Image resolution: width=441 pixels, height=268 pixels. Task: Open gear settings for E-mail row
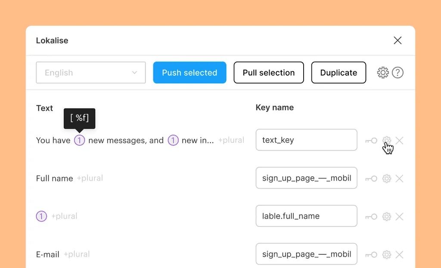point(387,255)
